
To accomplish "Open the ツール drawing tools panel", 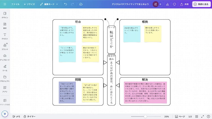I will (5, 68).
